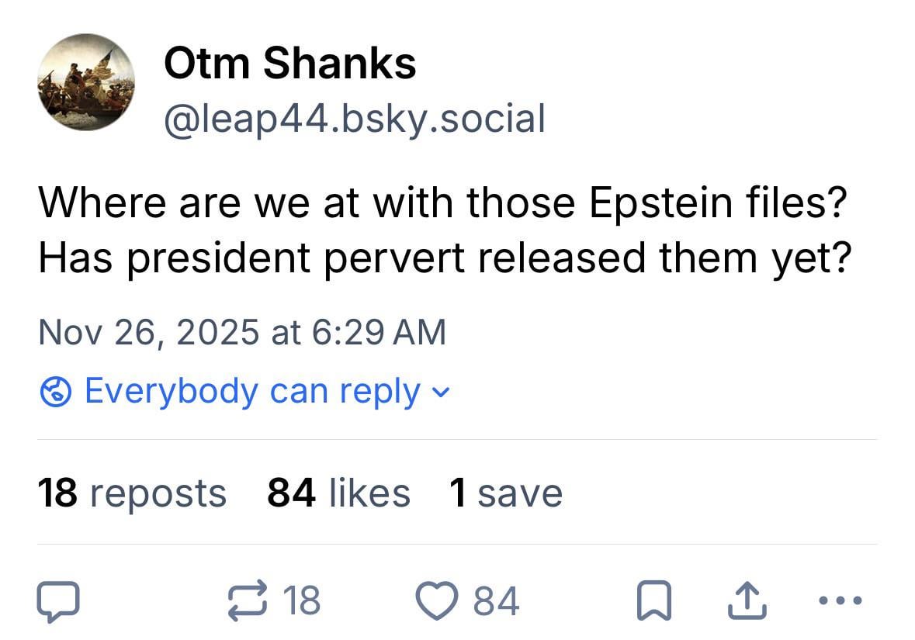This screenshot has height=640, width=915.
Task: Open the 1 save count
Action: [x=505, y=493]
